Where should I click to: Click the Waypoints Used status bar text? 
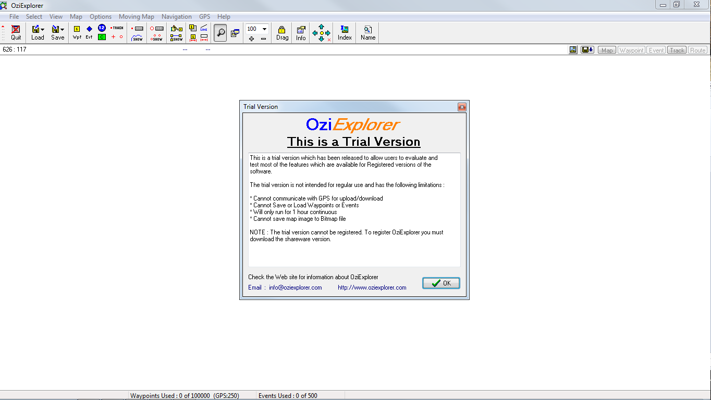tap(185, 396)
